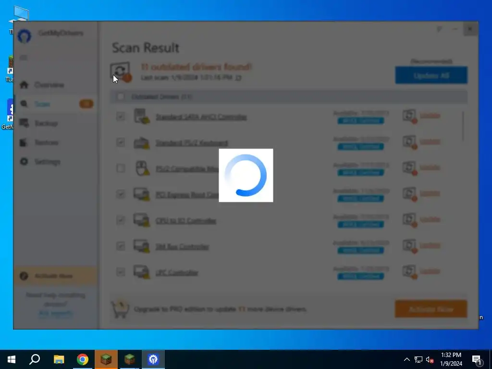
Task: Click the Update All button
Action: point(431,75)
